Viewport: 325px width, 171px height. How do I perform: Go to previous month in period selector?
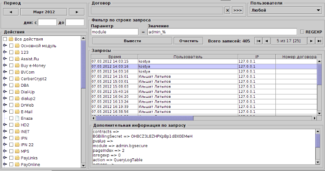[11, 11]
